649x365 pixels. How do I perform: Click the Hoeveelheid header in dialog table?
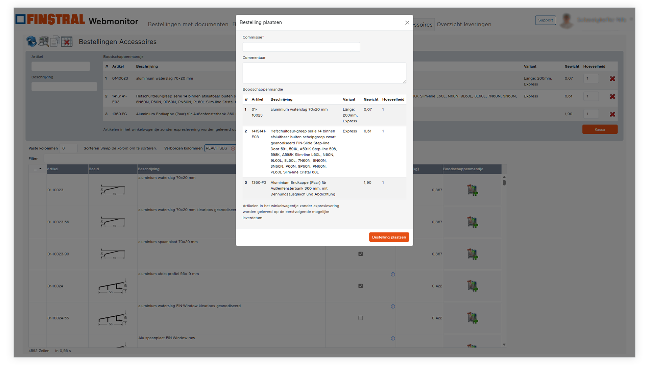[393, 99]
